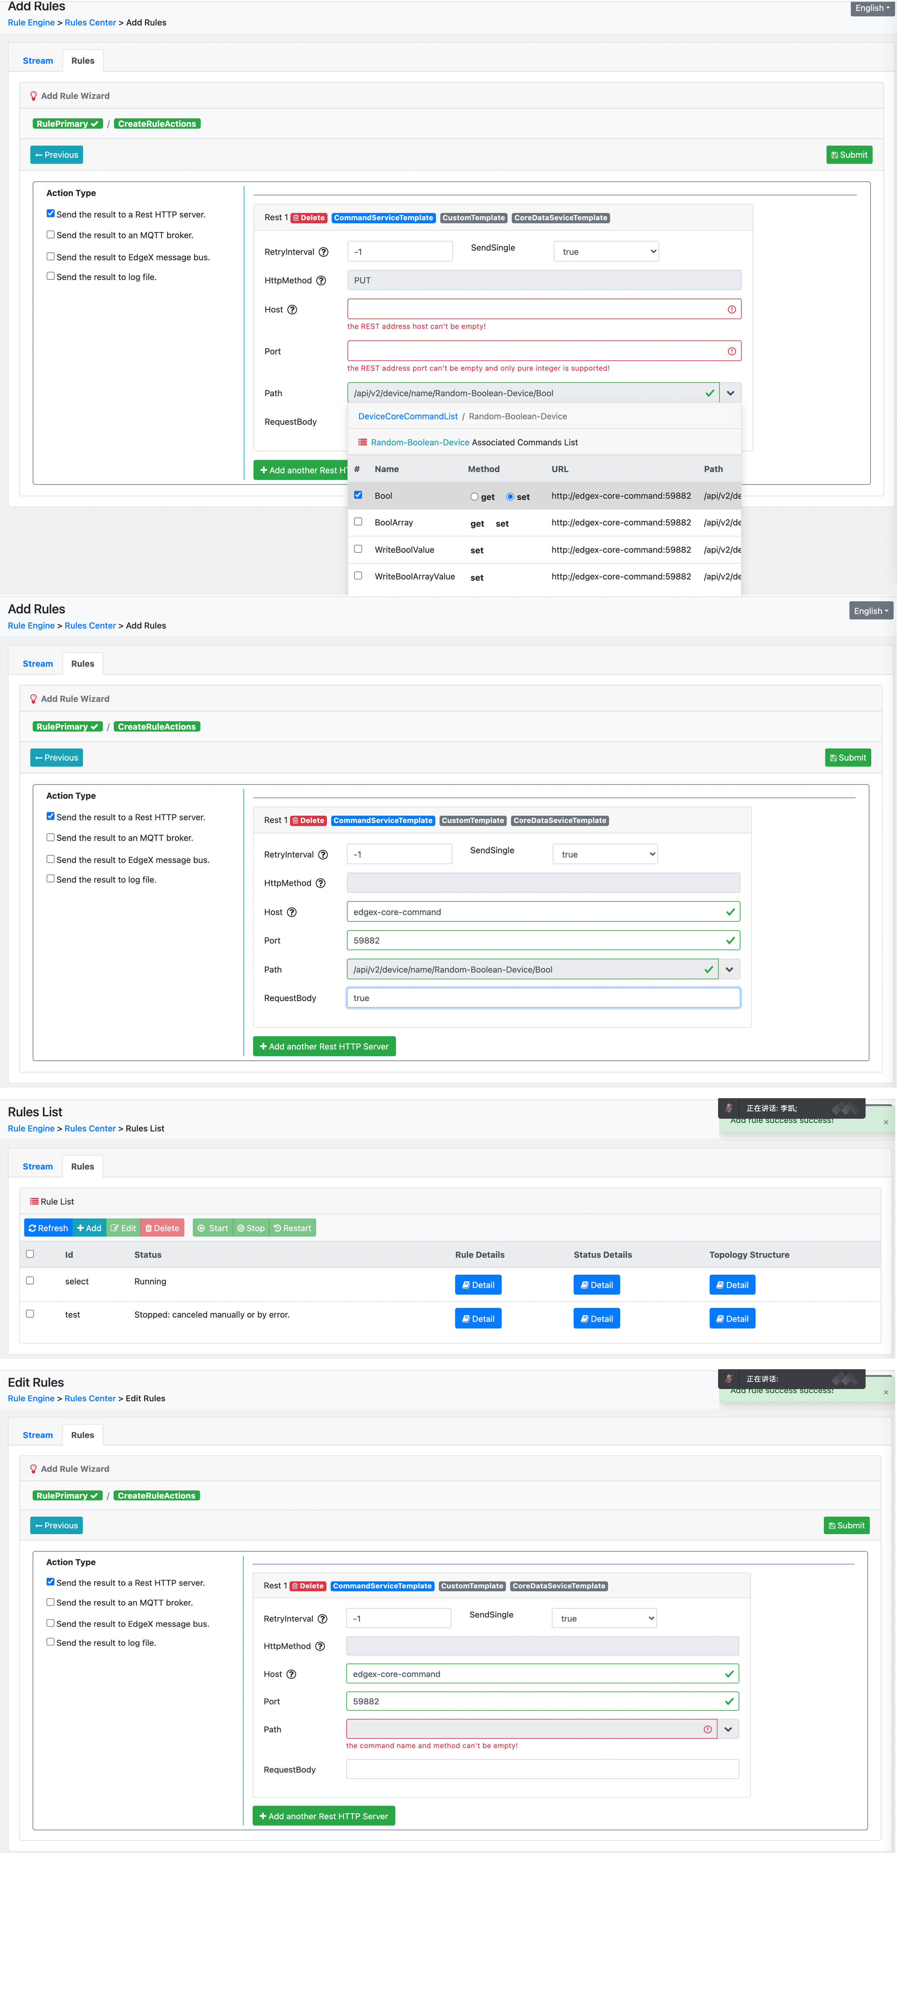This screenshot has width=897, height=1993.
Task: Open the Edit action in Rule List toolbar
Action: point(123,1228)
